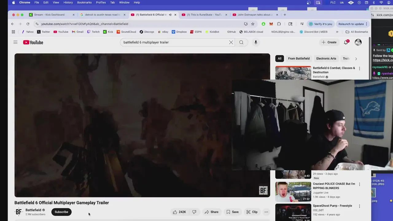Click the magnifier search button
Screen dimensions: 393x221
click(241, 42)
